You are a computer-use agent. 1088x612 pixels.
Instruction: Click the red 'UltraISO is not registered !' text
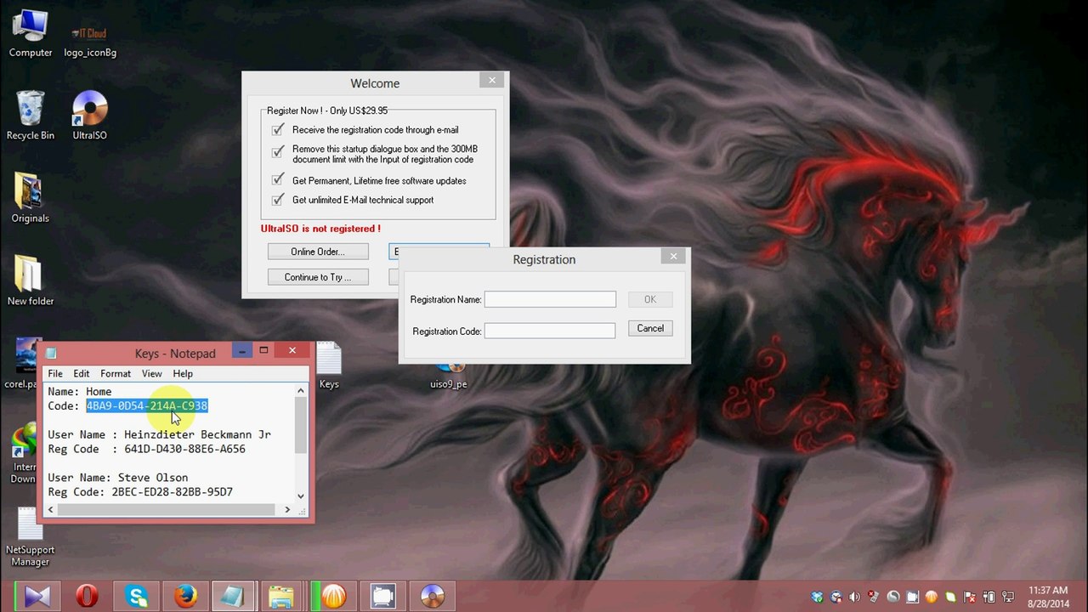[320, 229]
